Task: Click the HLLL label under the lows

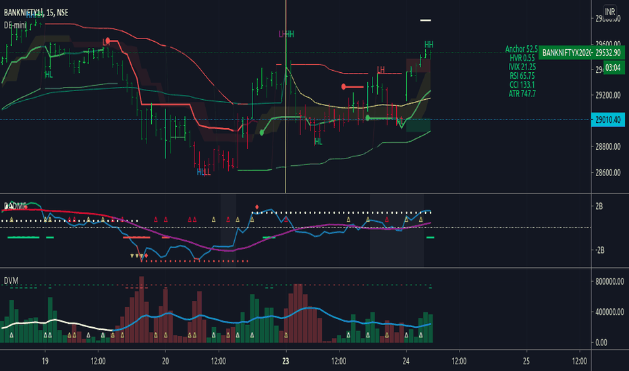Action: (x=203, y=173)
